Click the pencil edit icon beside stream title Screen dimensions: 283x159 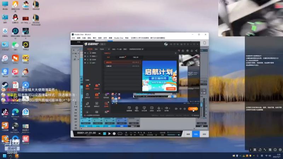tap(143, 49)
